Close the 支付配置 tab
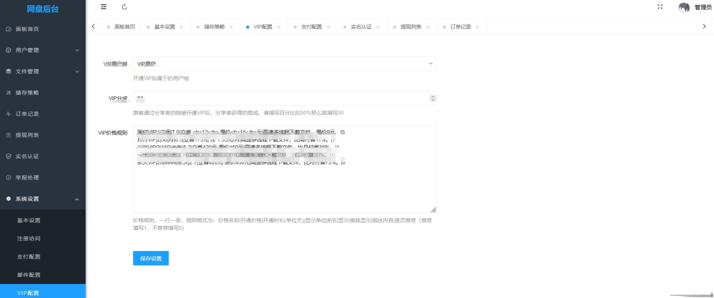Screen dimensions: 714x298 [x=328, y=27]
